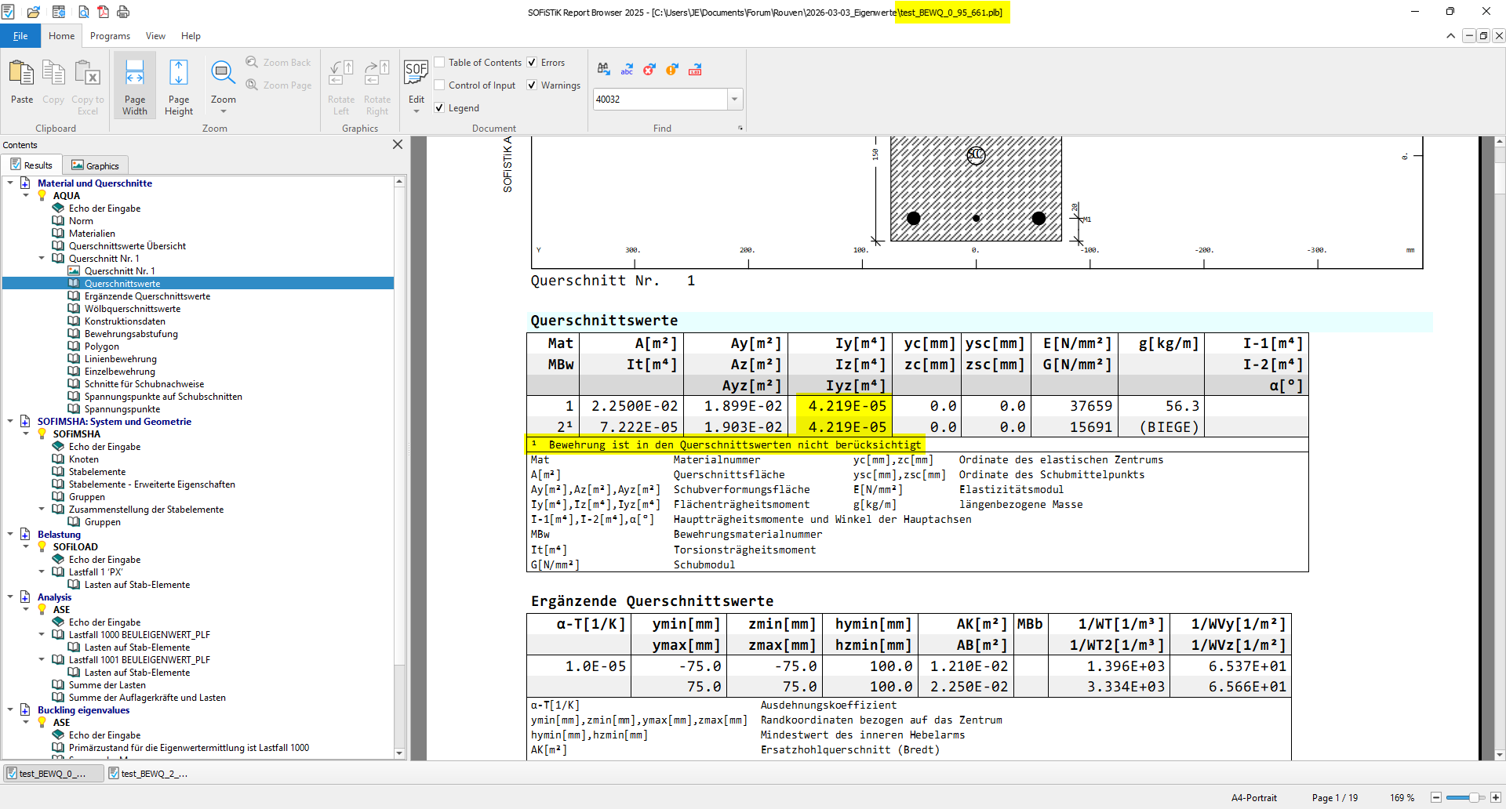Click the Paste icon in Clipboard group
The width and height of the screenshot is (1506, 809).
21,82
